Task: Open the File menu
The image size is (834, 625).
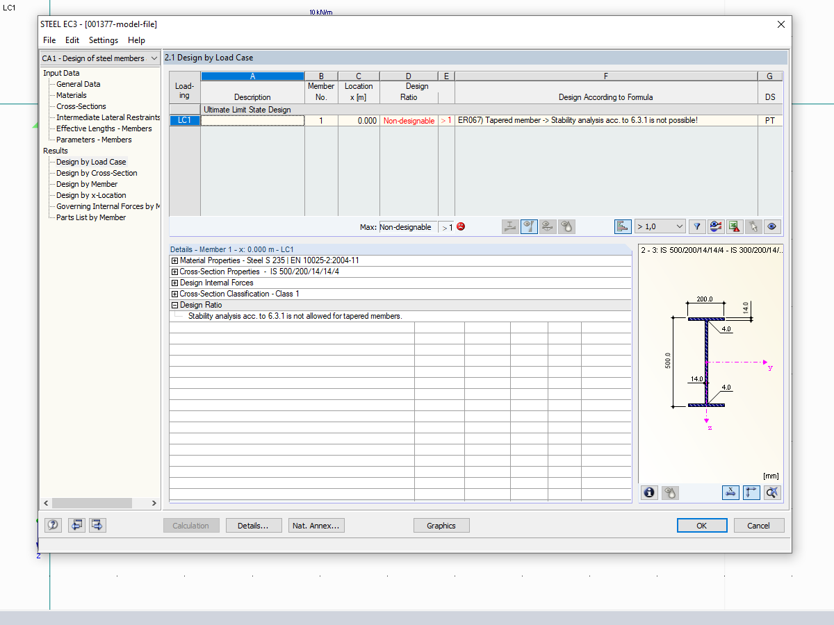Action: pos(49,40)
